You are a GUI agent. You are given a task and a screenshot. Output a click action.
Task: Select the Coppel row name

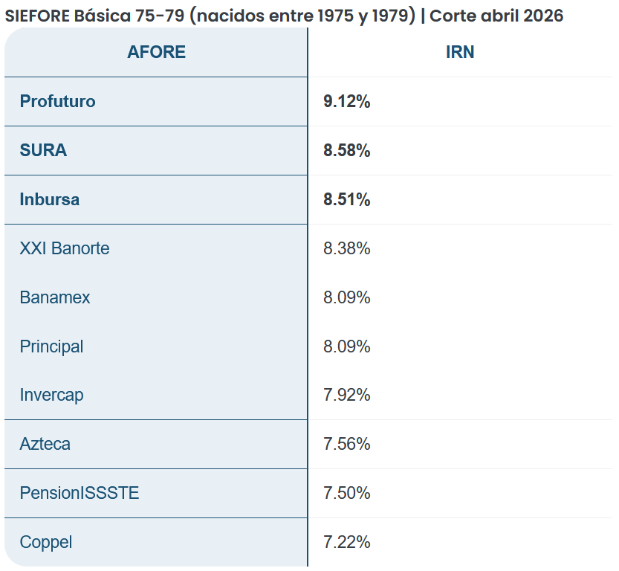[46, 542]
